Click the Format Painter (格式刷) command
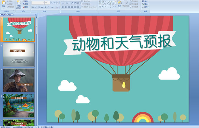This screenshot has width=199, height=128. point(11,7)
